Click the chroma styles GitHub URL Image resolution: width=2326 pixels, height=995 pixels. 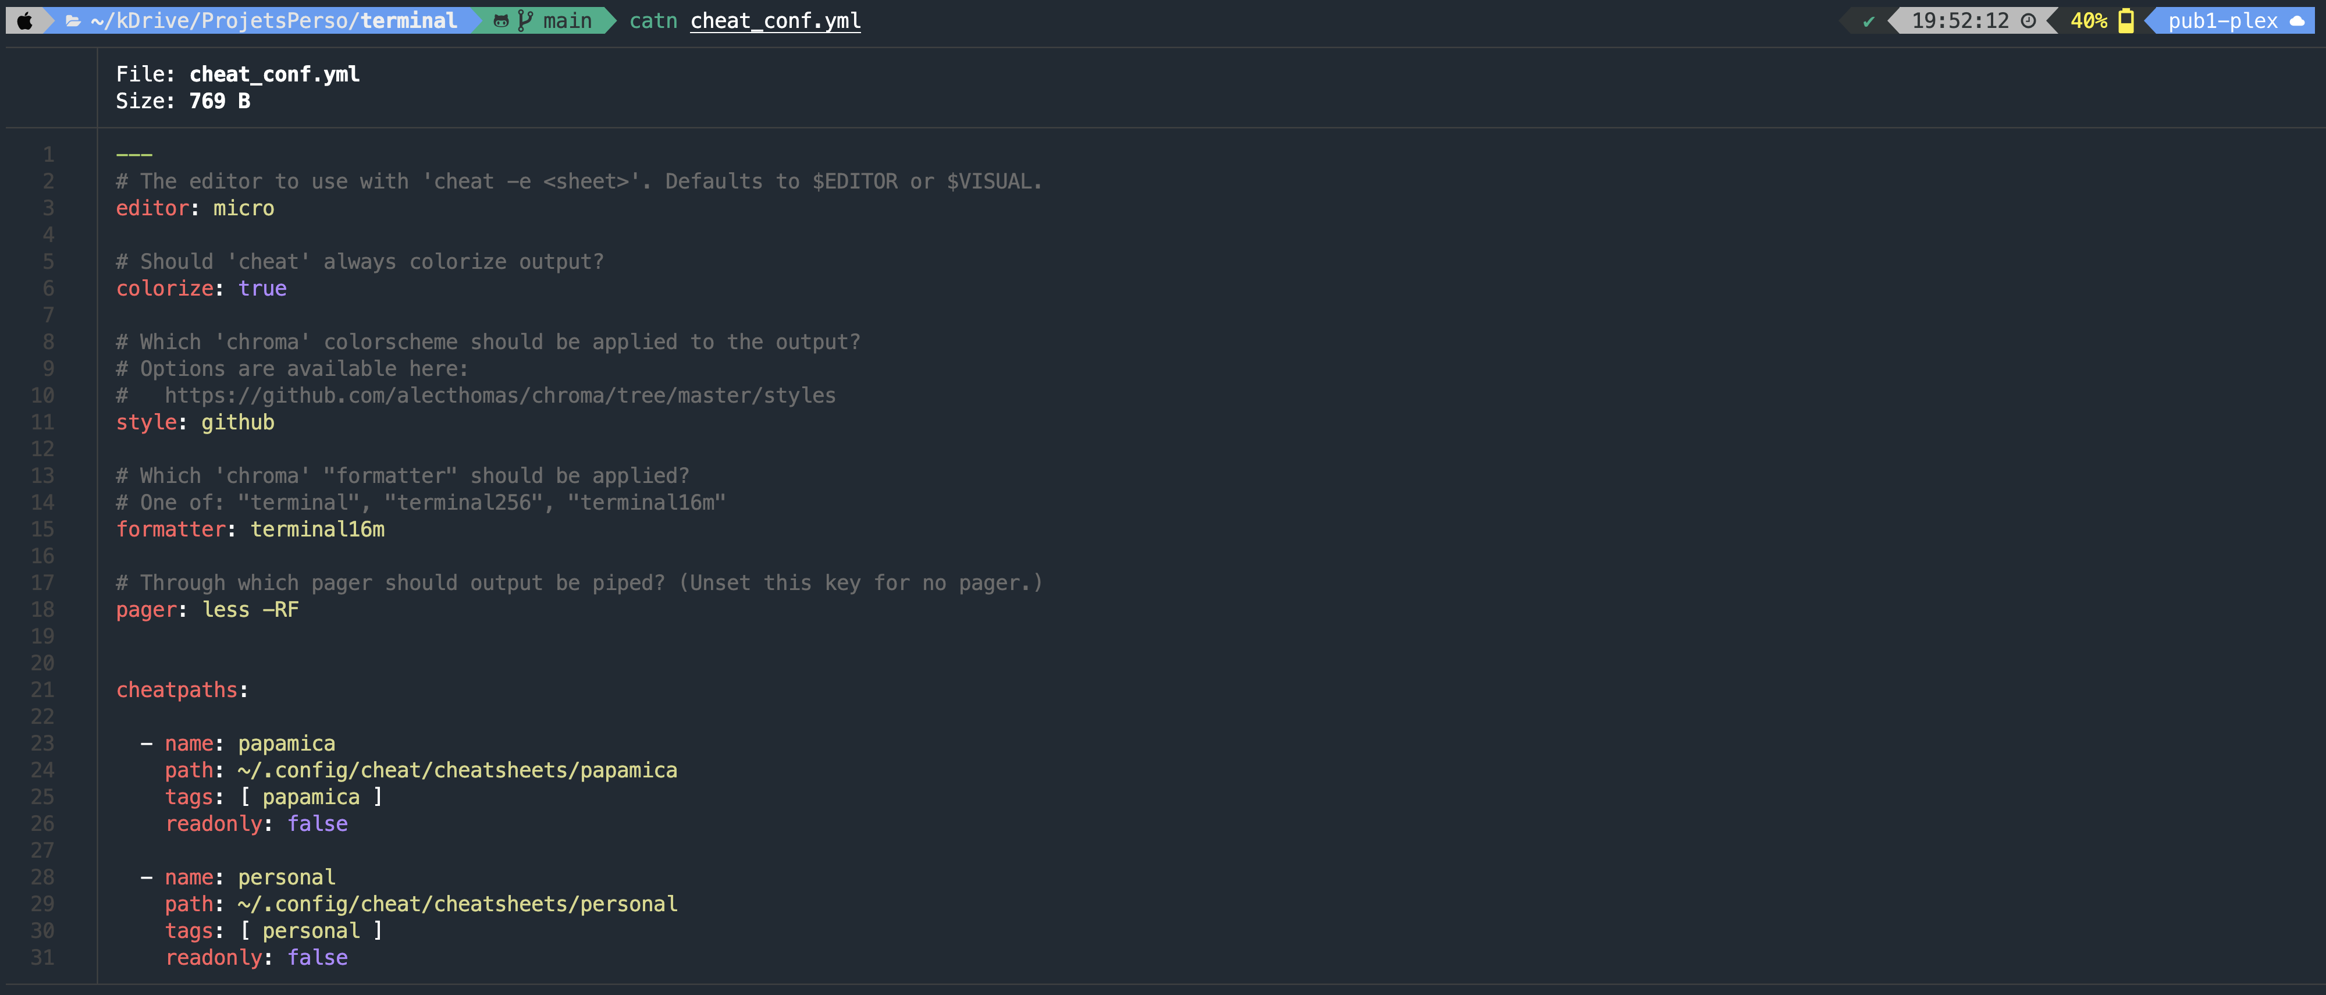(x=500, y=396)
